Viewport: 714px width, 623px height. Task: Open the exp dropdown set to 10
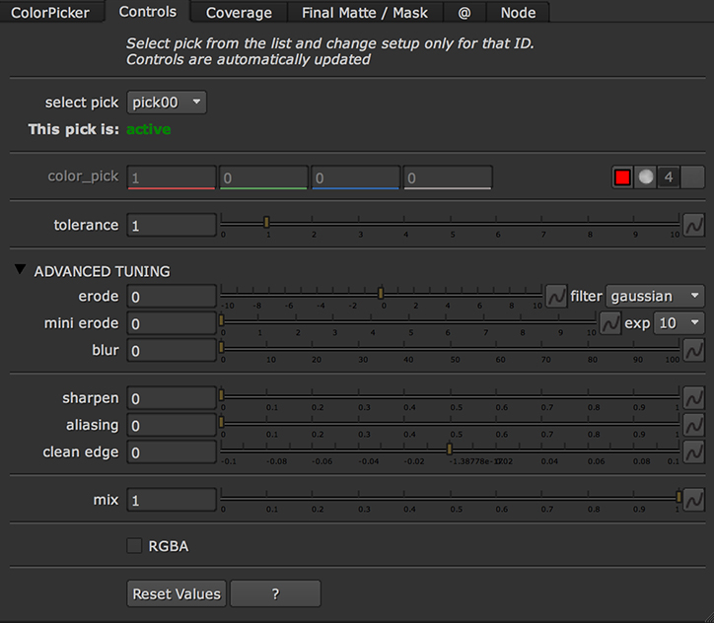(679, 323)
